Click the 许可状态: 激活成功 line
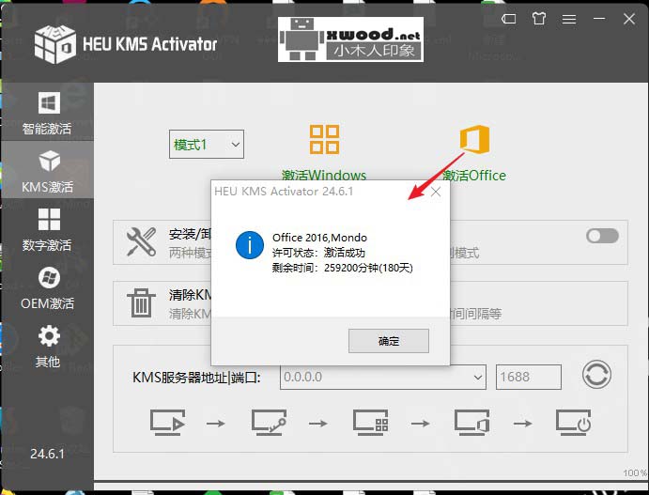Viewport: 649px width, 495px height. click(318, 253)
